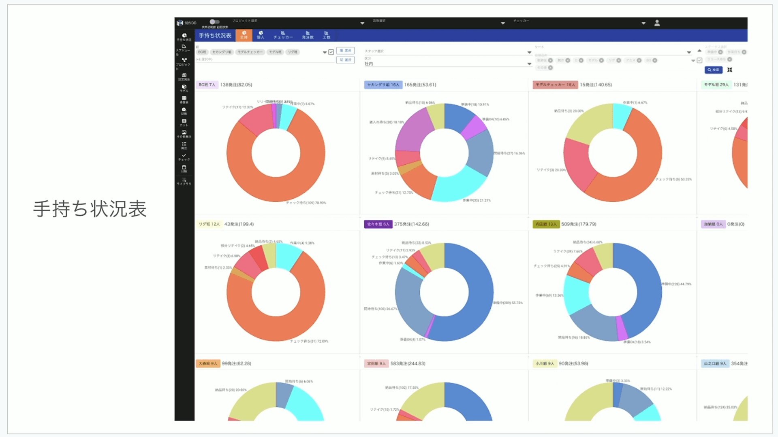778x437 pixels.
Task: Toggle the select-all checkbox beside group chips
Action: (x=331, y=52)
